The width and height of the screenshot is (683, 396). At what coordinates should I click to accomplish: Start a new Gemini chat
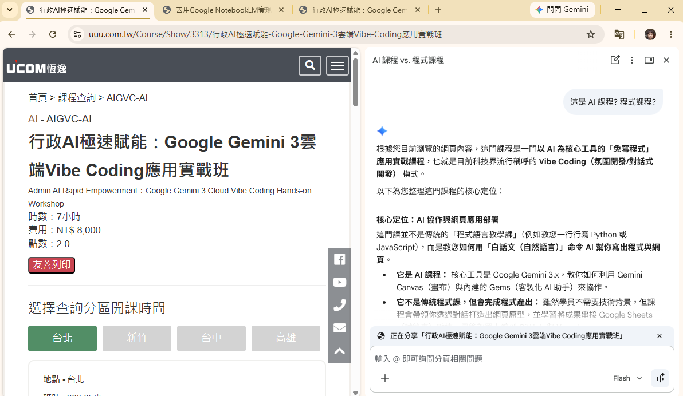pos(615,60)
